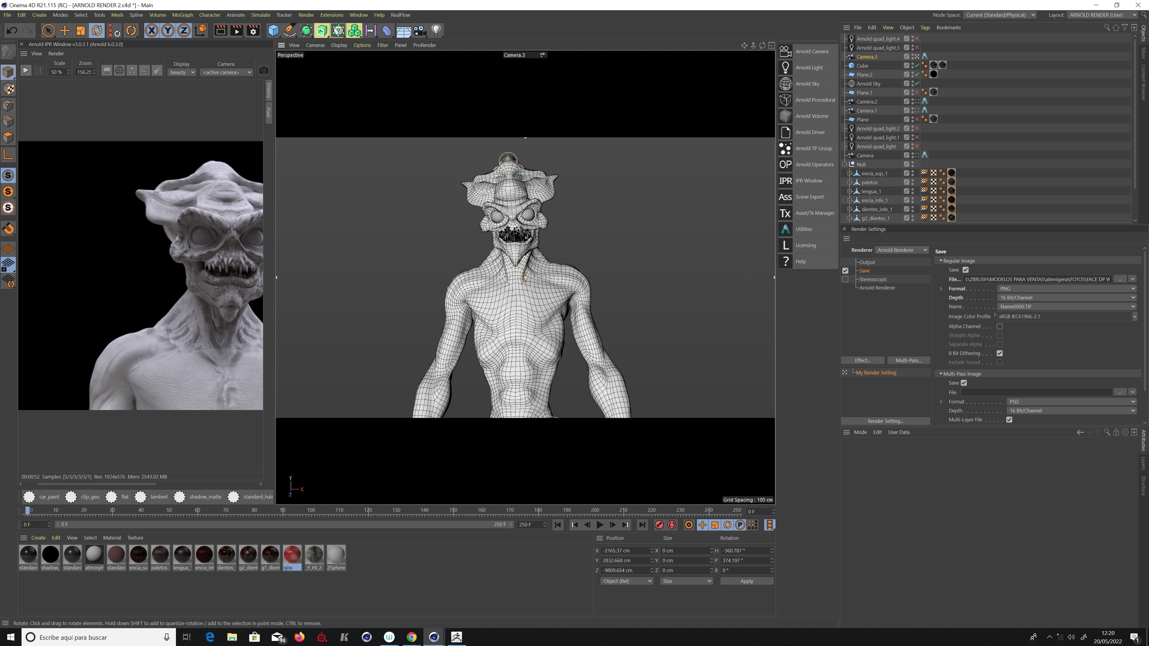The width and height of the screenshot is (1149, 646).
Task: Open the Name format dropdown
Action: [x=1066, y=307]
